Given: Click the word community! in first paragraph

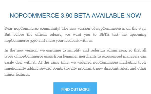Looking at the screenshot, I should (50, 28).
